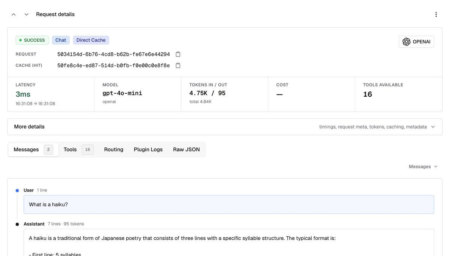Viewport: 455px width, 256px height.
Task: Click the OpenAI provider badge
Action: [x=416, y=42]
